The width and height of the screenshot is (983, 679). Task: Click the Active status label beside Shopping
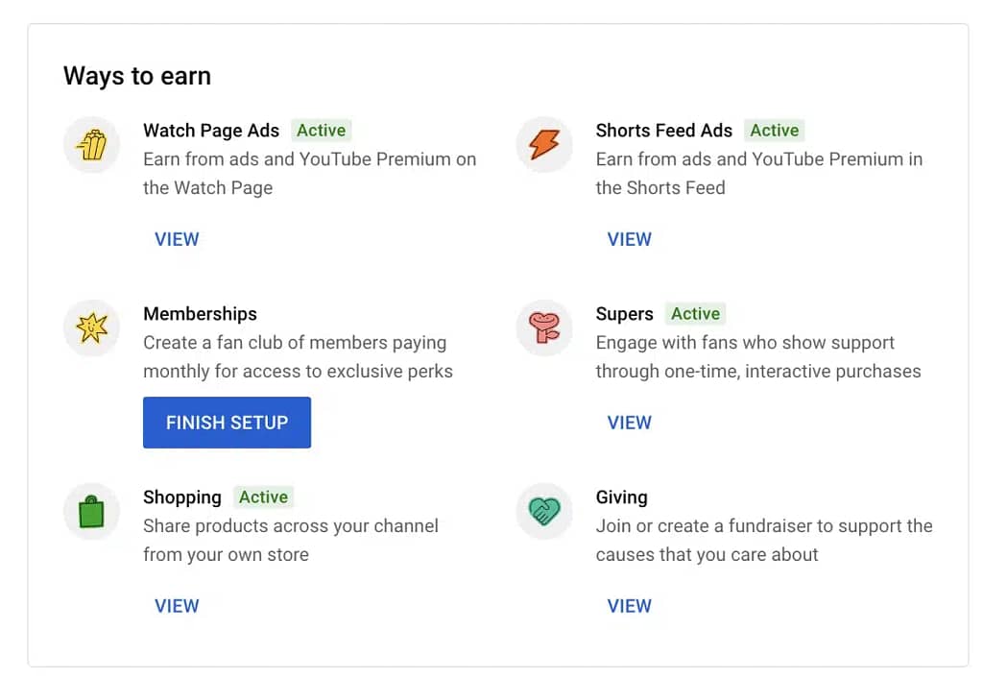click(263, 497)
